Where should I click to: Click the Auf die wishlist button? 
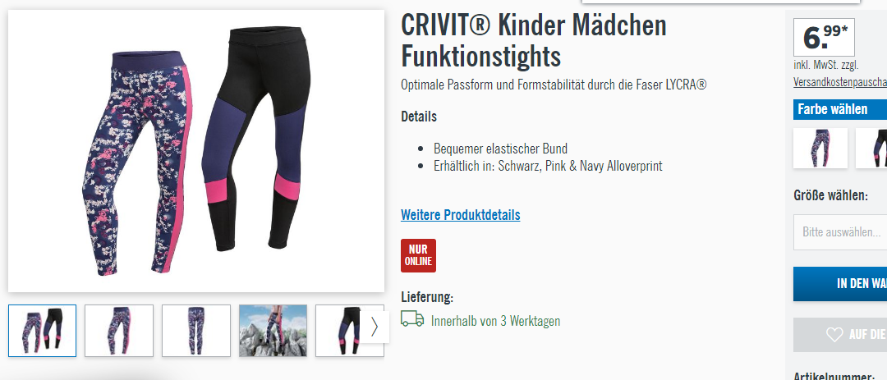point(840,335)
